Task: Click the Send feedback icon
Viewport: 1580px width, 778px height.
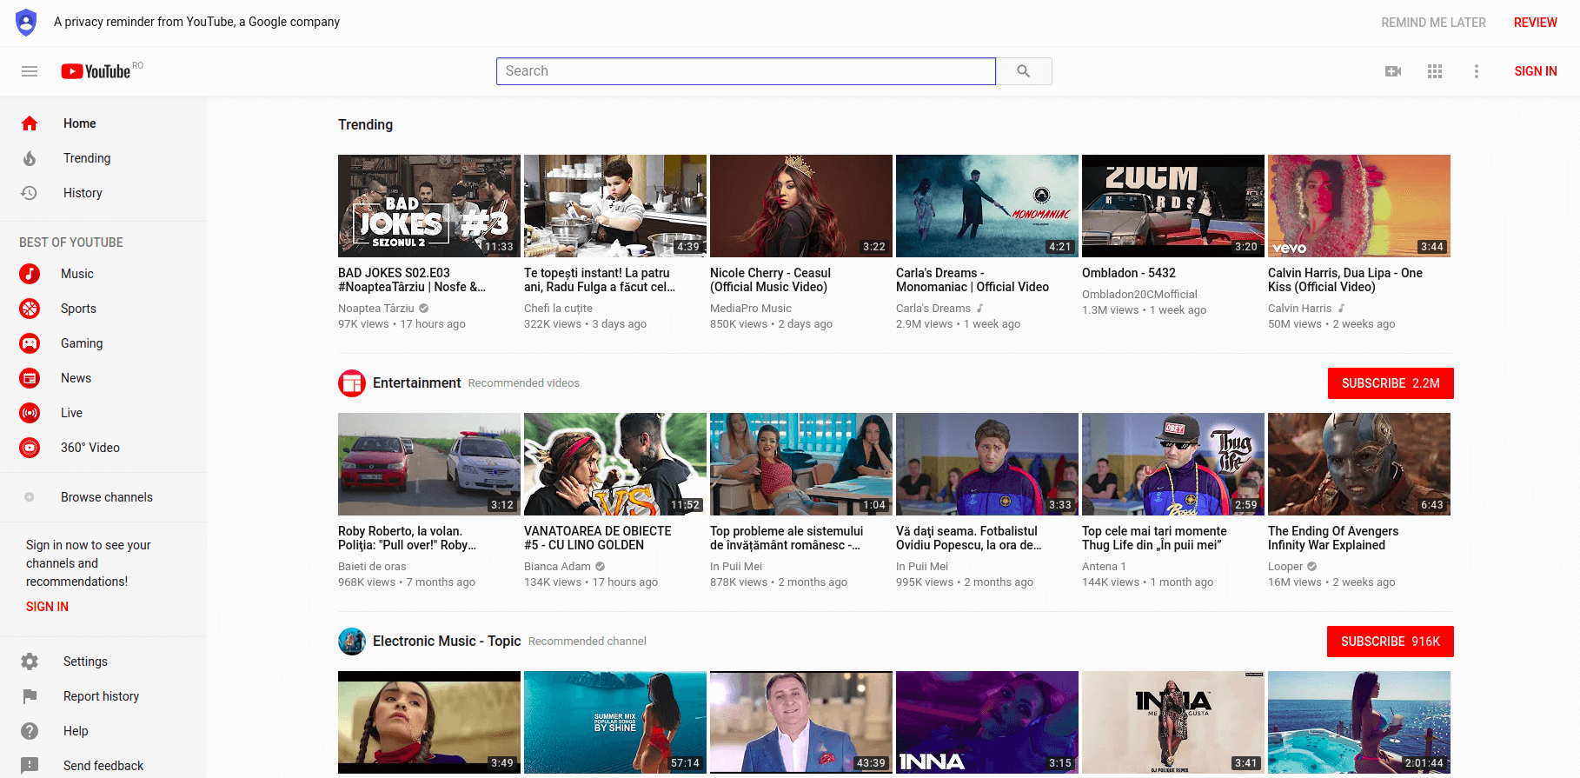Action: 30,766
